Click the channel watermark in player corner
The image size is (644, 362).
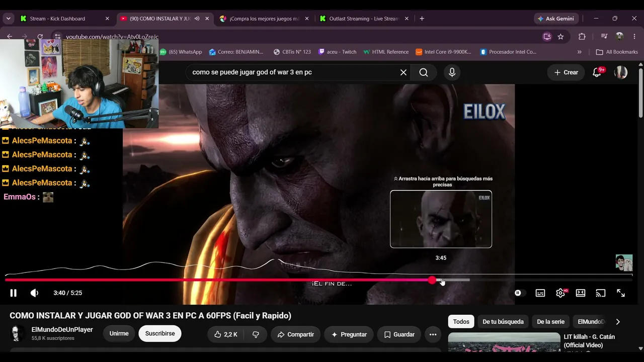tap(624, 263)
